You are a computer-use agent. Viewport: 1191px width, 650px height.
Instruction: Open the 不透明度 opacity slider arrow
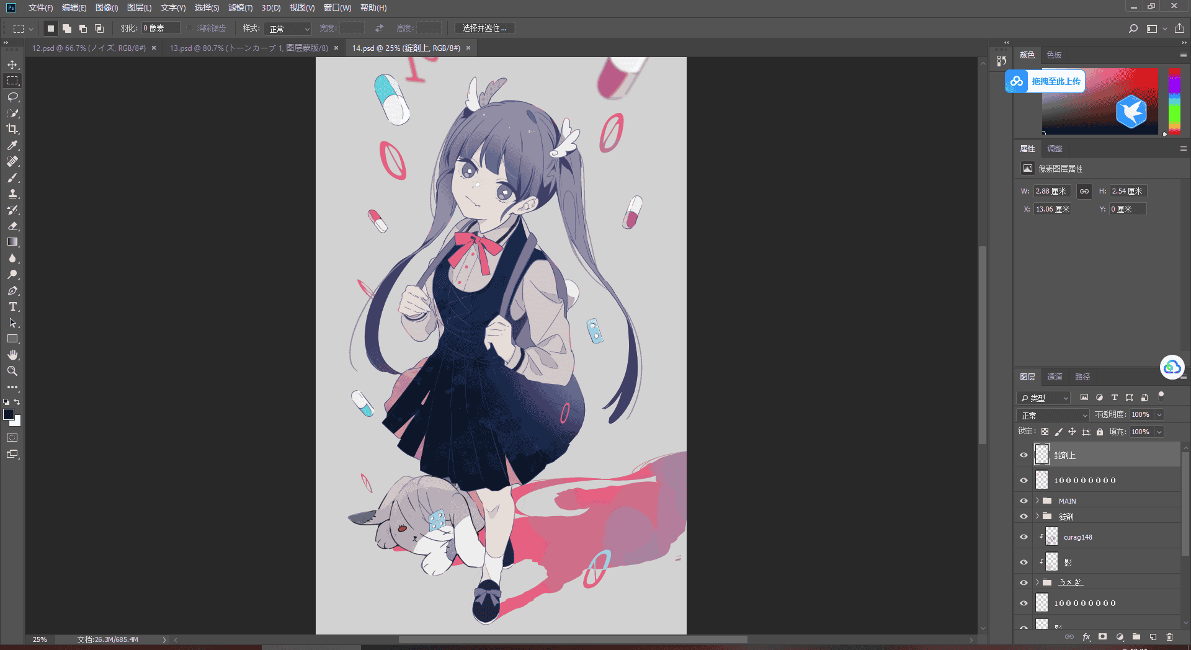tap(1159, 415)
